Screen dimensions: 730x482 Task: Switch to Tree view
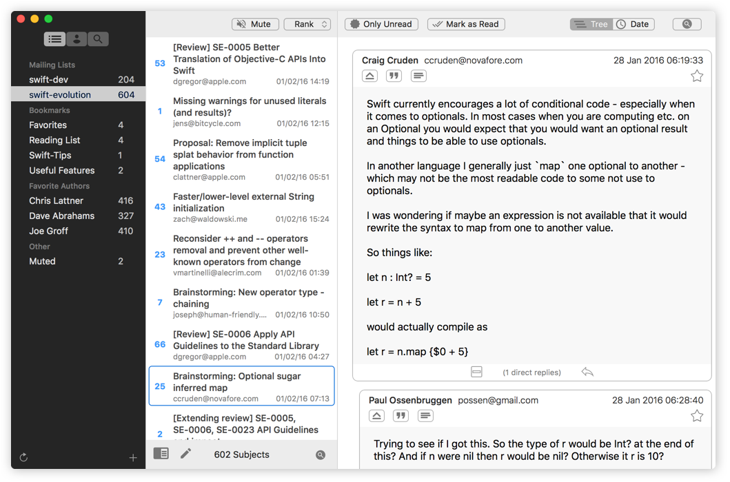point(591,24)
